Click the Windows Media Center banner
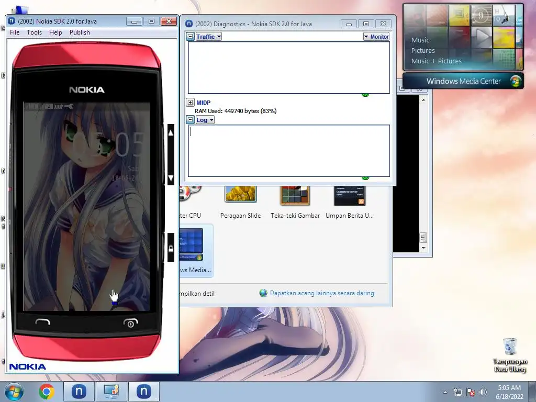The height and width of the screenshot is (402, 536). point(463,81)
